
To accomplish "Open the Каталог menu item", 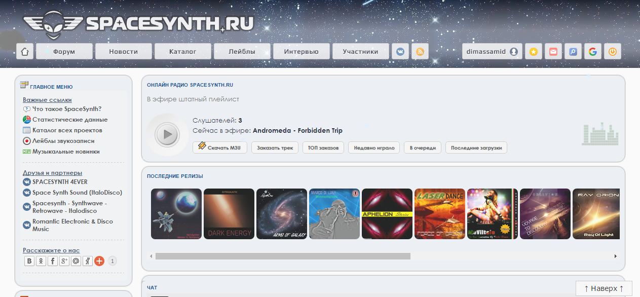I will (x=182, y=51).
